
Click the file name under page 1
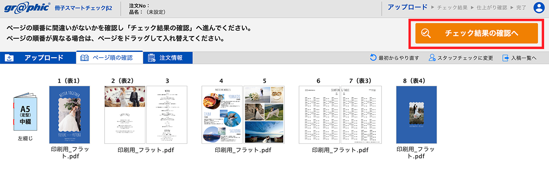69,153
